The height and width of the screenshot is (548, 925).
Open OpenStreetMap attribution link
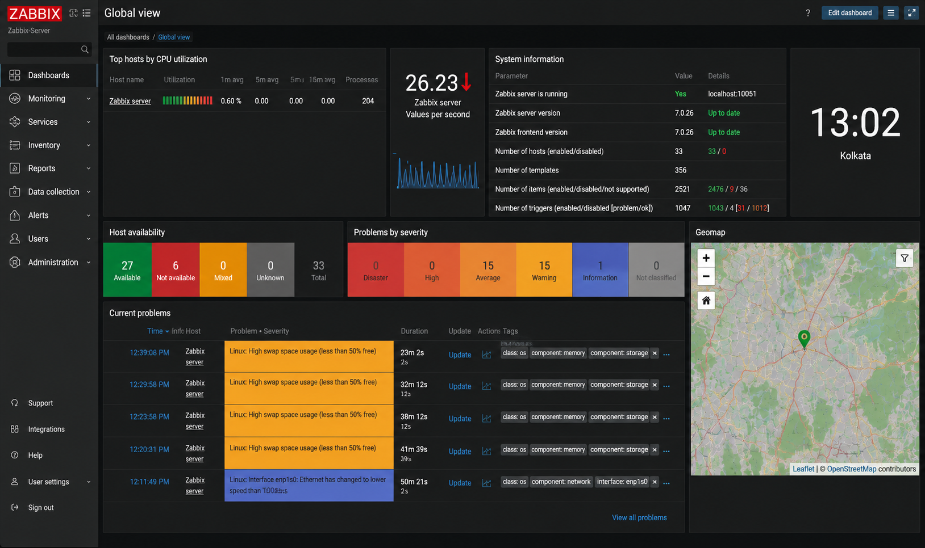coord(852,469)
